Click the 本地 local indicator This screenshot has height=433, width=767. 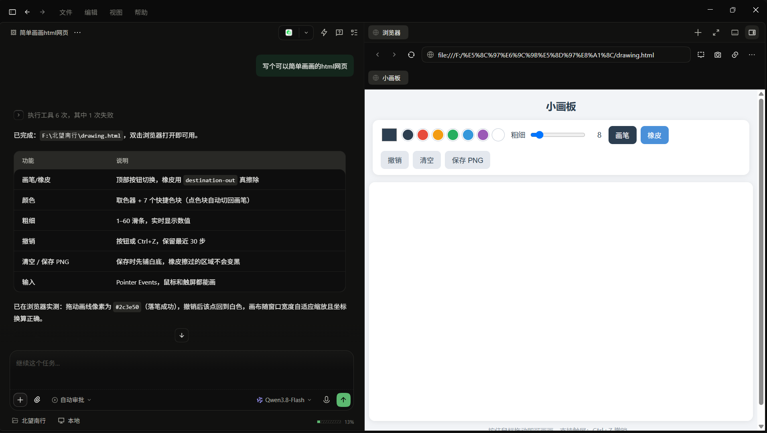(69, 421)
